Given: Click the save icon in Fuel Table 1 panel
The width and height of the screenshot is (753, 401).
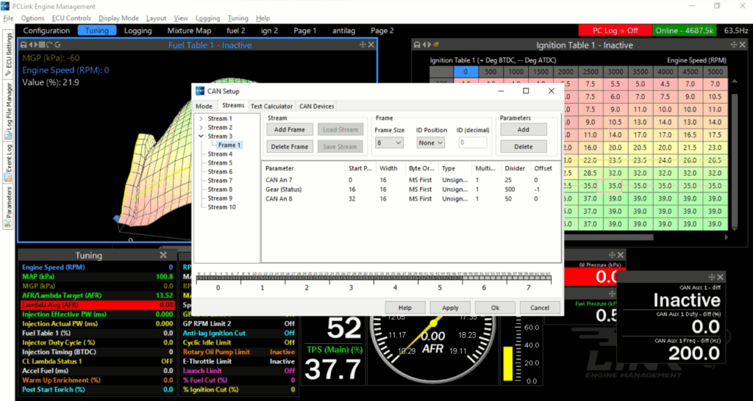Looking at the screenshot, I should click(24, 45).
